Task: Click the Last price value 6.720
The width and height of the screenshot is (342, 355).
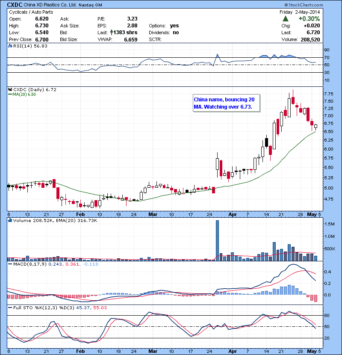Action: [313, 33]
